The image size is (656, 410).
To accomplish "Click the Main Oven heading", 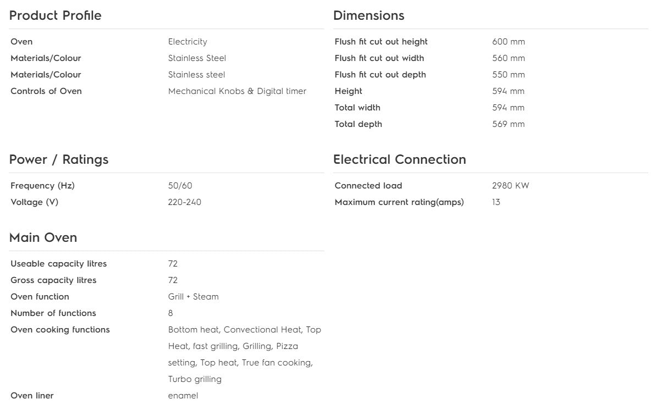I will point(43,237).
